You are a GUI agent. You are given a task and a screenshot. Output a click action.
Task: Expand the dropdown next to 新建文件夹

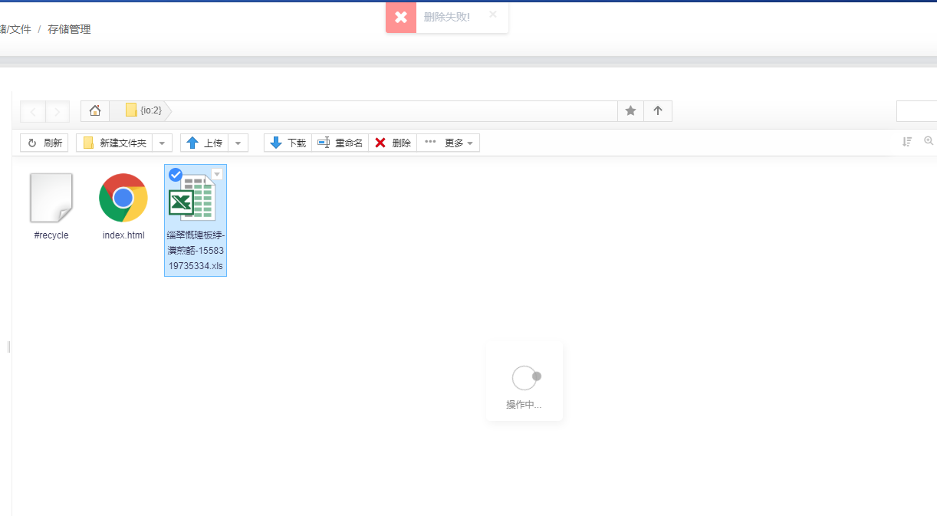point(162,143)
